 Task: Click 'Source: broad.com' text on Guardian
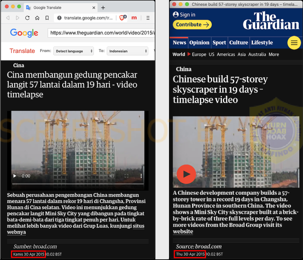(x=199, y=246)
